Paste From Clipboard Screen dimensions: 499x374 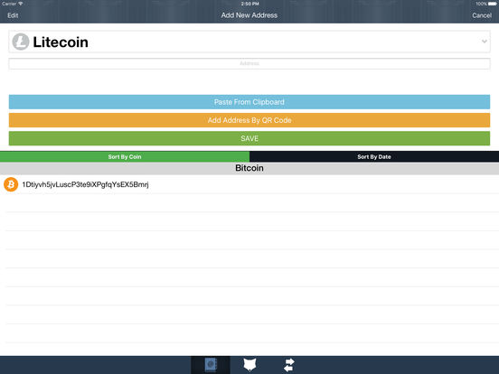[249, 102]
